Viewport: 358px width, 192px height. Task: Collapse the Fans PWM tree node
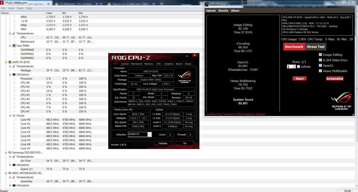pos(10,46)
